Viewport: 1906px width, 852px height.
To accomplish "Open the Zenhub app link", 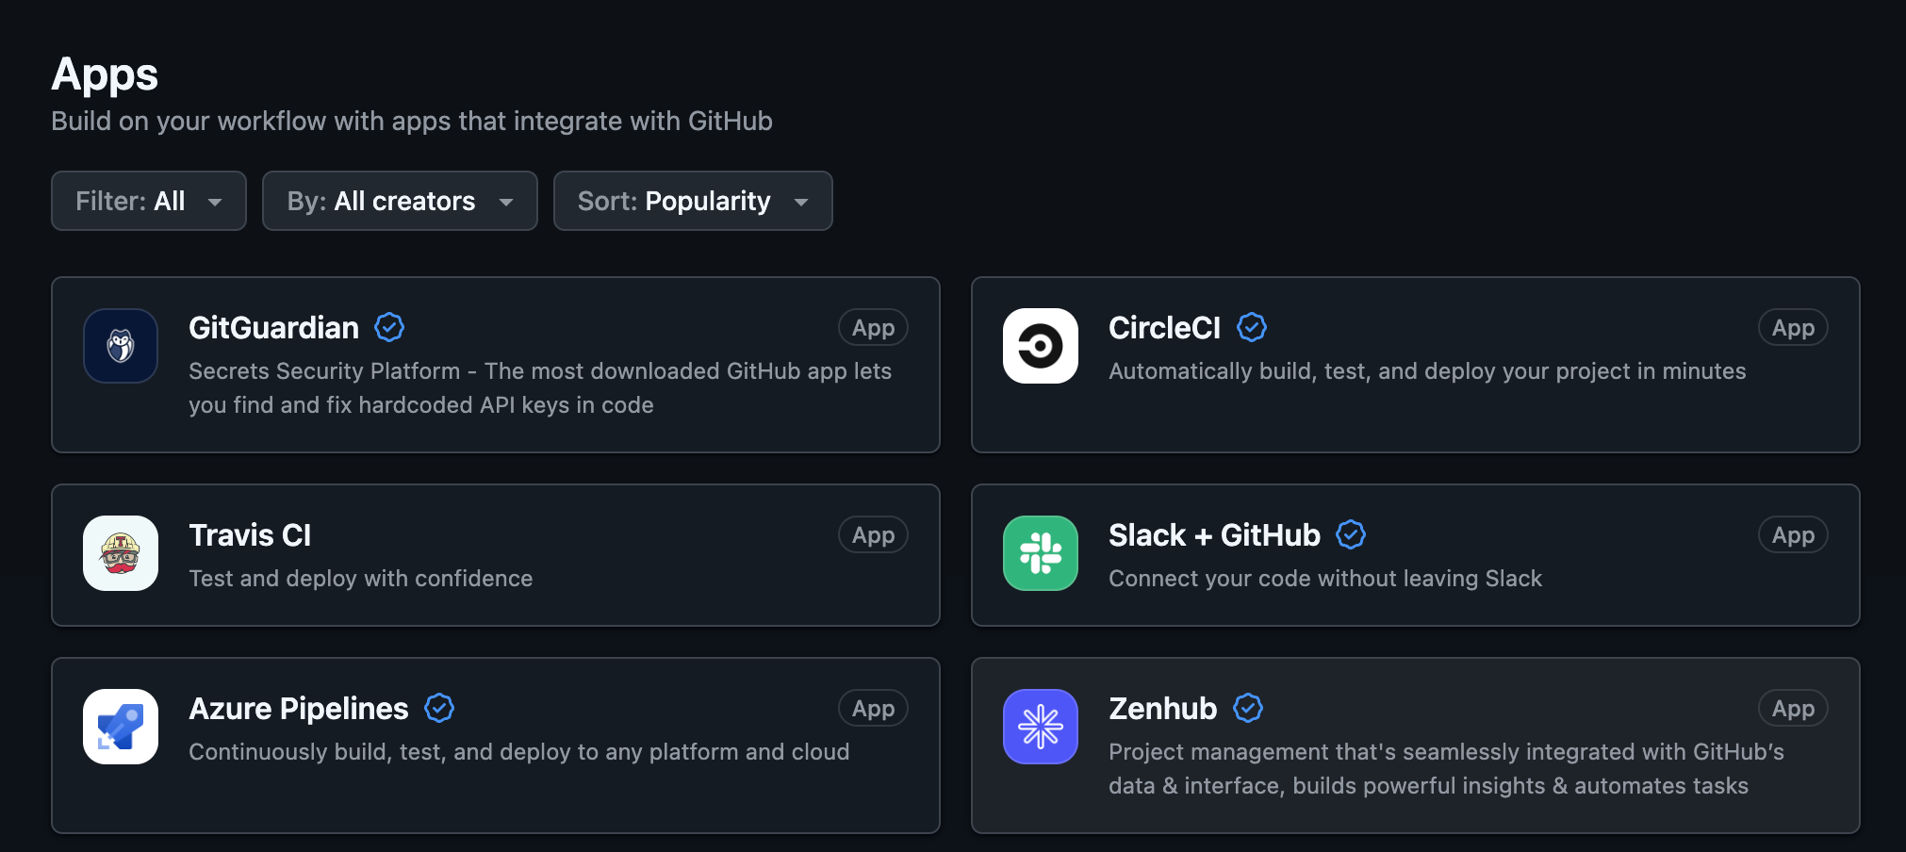I will pos(1162,708).
